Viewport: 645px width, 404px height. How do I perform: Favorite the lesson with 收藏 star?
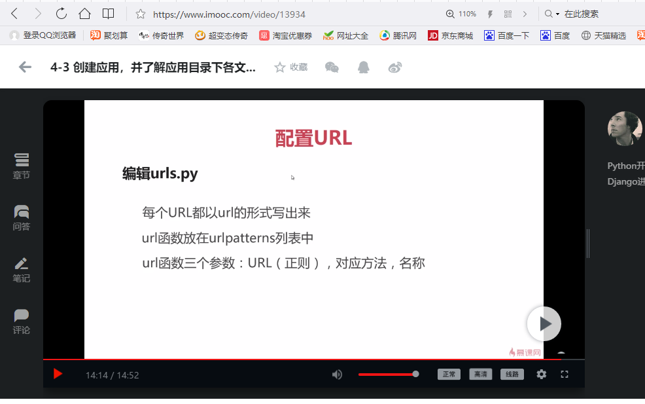pyautogui.click(x=291, y=67)
